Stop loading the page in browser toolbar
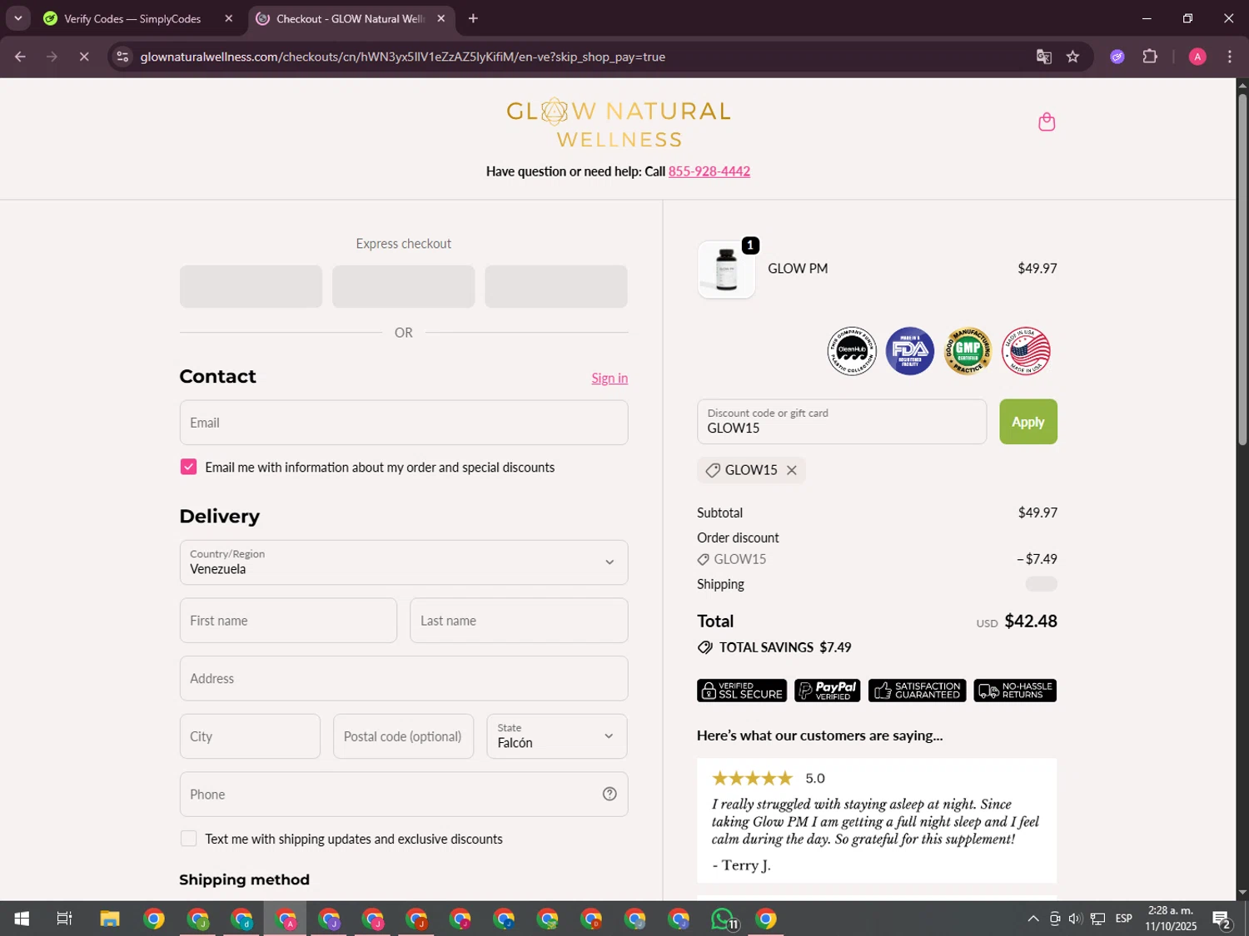This screenshot has height=936, width=1249. pyautogui.click(x=84, y=57)
